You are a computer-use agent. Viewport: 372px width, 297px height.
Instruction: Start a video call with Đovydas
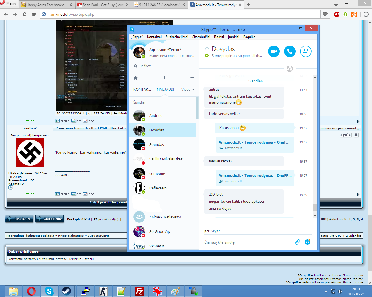[x=273, y=51]
